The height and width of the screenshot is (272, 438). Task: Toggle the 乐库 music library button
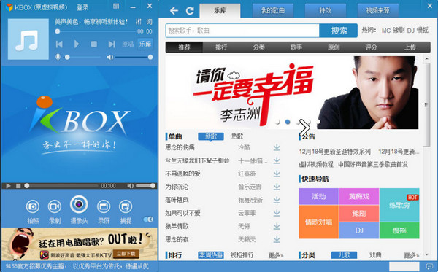click(145, 44)
